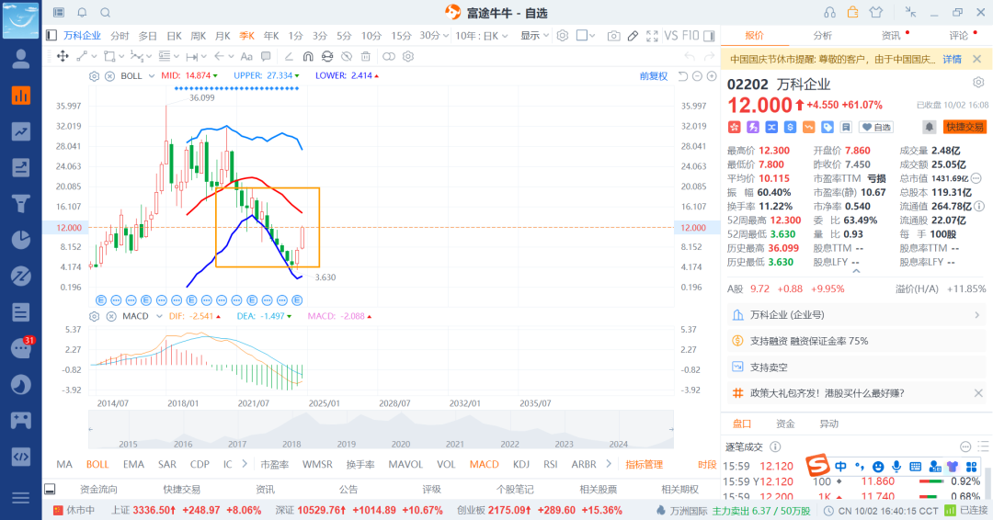Expand 万科企业 (企业号) row chevron
The width and height of the screenshot is (993, 520).
pyautogui.click(x=976, y=314)
